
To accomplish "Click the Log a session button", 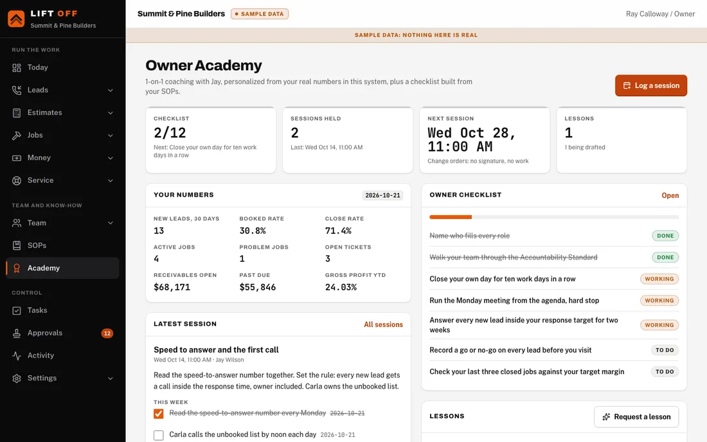I will click(x=650, y=85).
